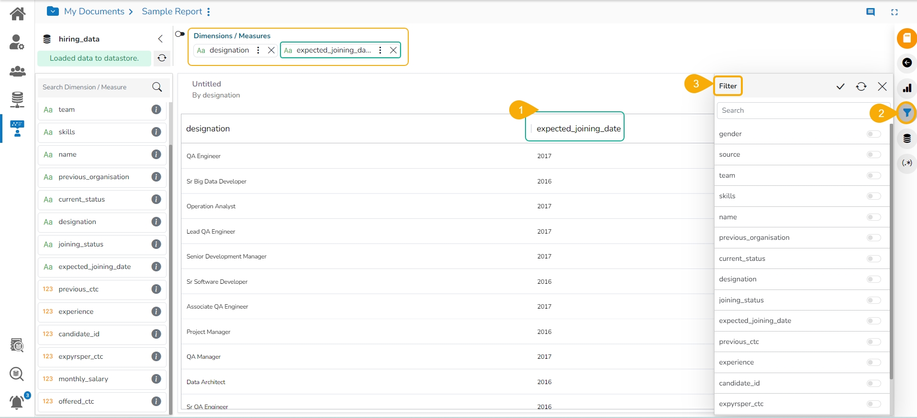The height and width of the screenshot is (418, 917).
Task: Open the My Documents dropdown
Action: [x=53, y=11]
